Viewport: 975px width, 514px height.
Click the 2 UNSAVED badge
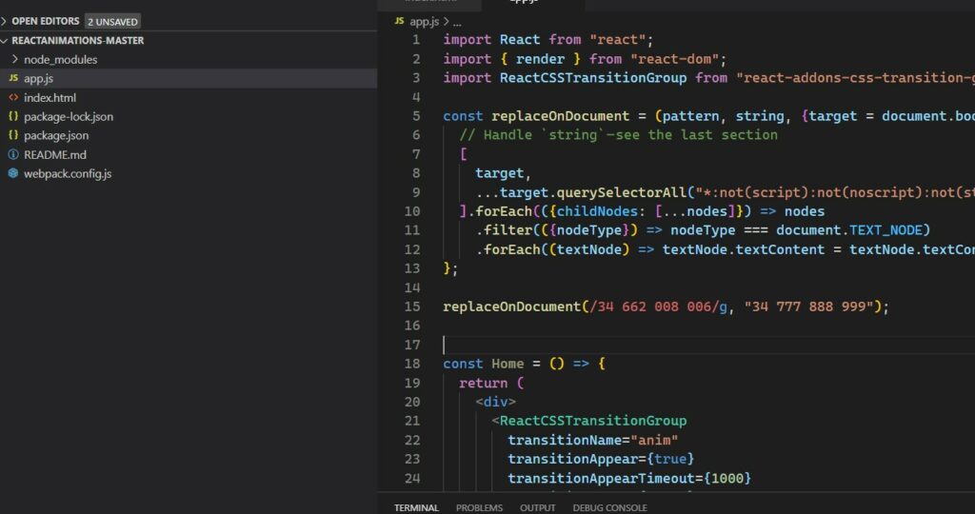pos(112,22)
